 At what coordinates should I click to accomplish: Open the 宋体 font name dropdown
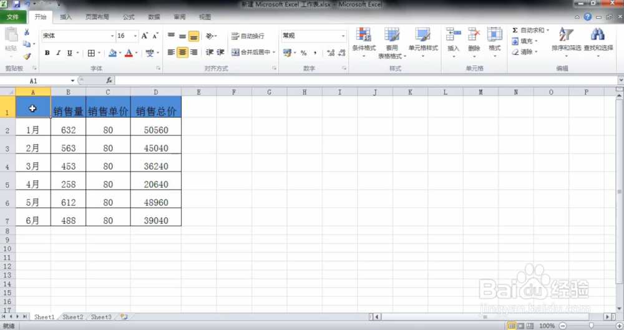pyautogui.click(x=112, y=36)
